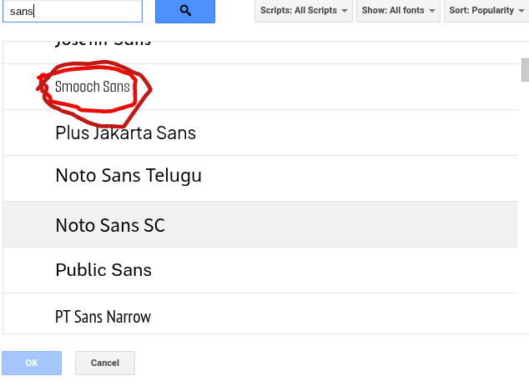Click the magnifier search button
This screenshot has height=391, width=529.
(x=185, y=11)
